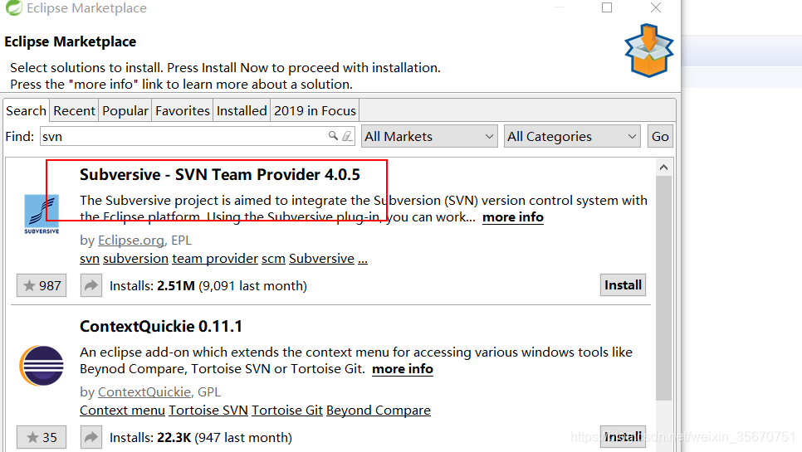
Task: Click the Tortoise SVN tag link
Action: (x=208, y=411)
